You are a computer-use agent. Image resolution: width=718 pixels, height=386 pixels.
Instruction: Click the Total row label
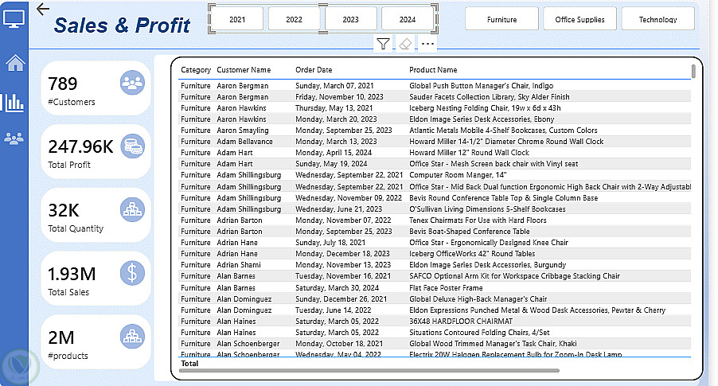pyautogui.click(x=189, y=364)
